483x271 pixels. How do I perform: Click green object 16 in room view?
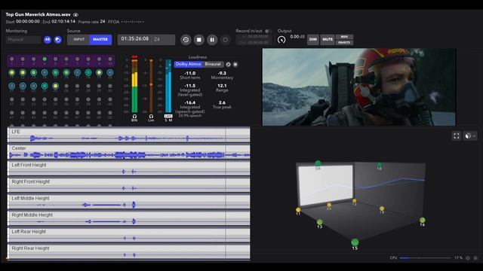[423, 220]
